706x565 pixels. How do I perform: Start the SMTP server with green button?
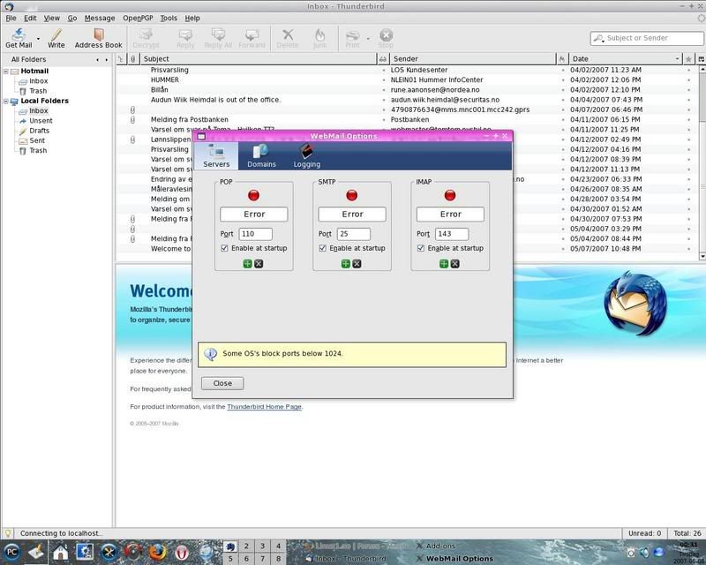[x=345, y=264]
